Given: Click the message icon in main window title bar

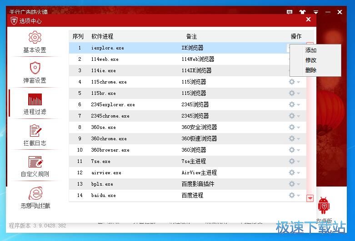Looking at the screenshot, I should [290, 12].
